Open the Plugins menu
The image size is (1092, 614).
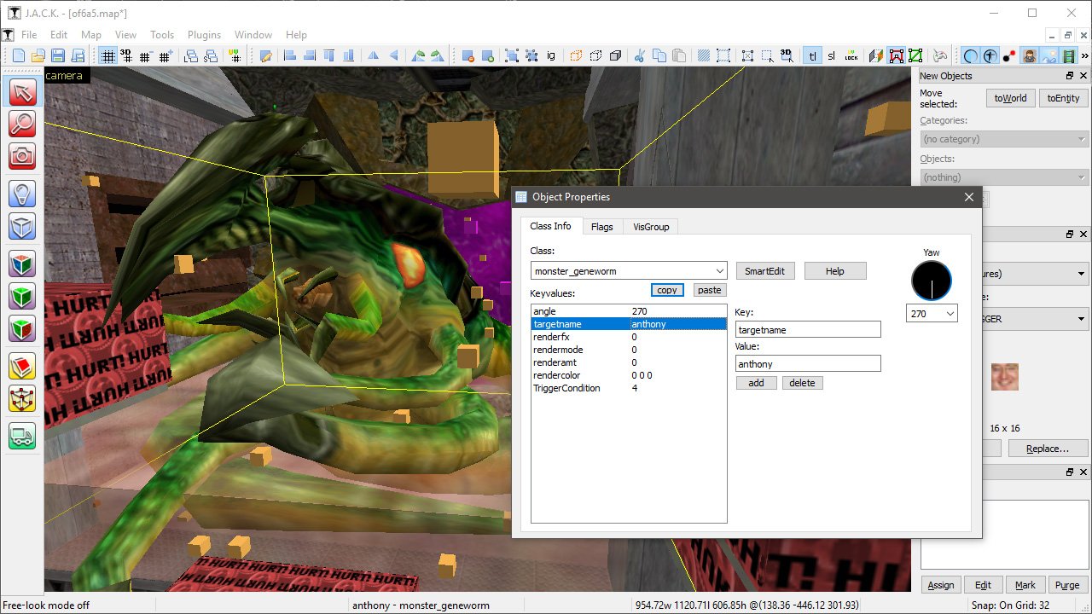[204, 35]
